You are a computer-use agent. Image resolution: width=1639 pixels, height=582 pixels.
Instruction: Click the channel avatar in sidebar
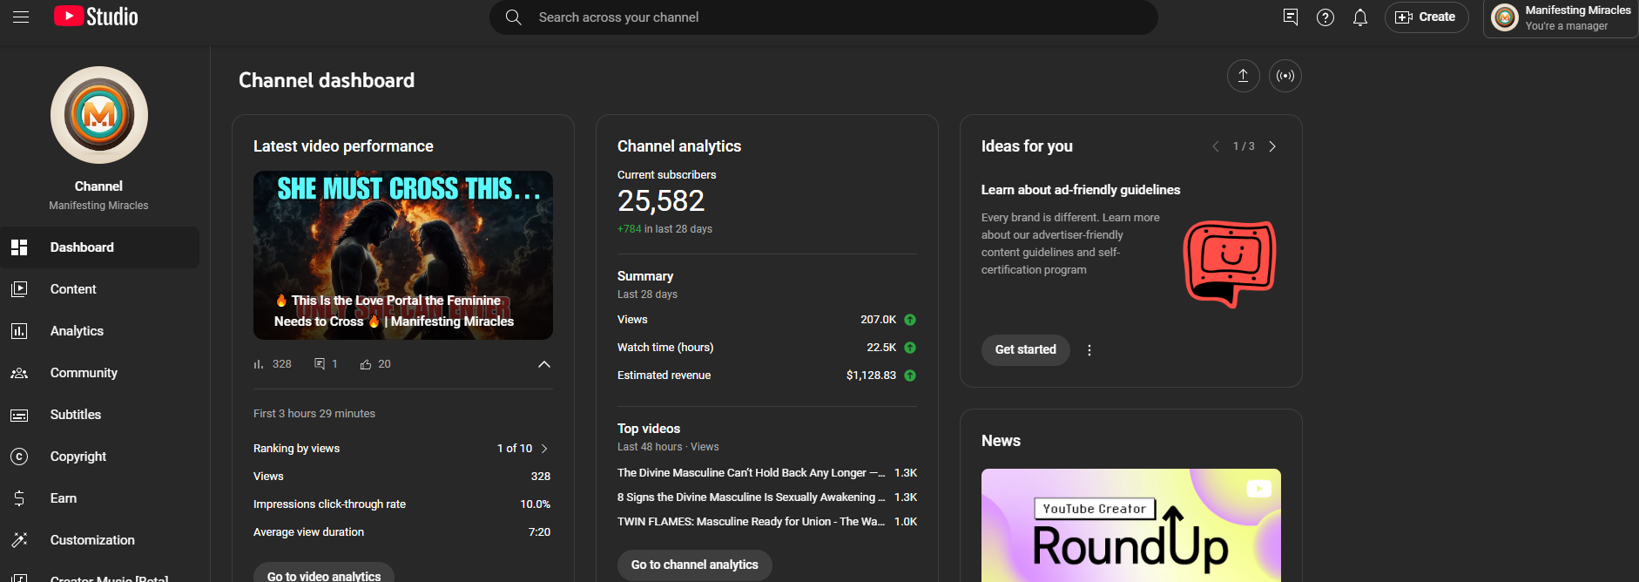coord(99,115)
